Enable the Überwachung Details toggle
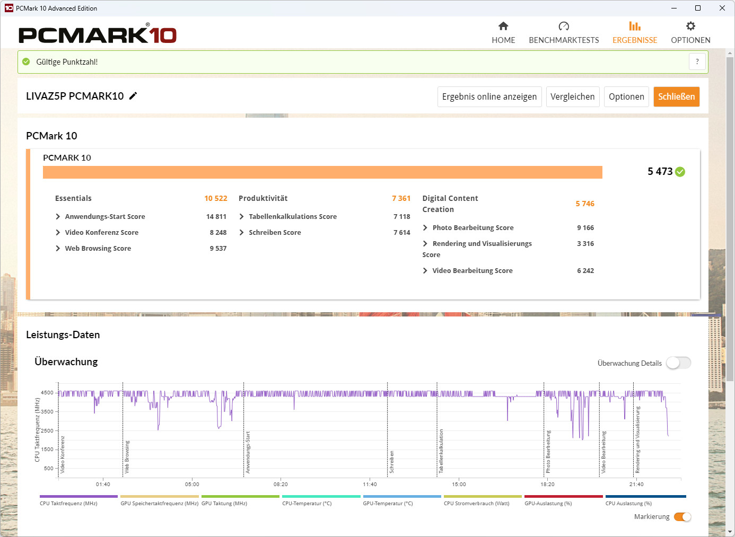The height and width of the screenshot is (537, 735). 678,363
